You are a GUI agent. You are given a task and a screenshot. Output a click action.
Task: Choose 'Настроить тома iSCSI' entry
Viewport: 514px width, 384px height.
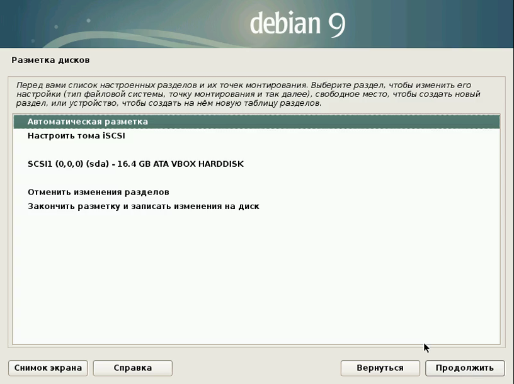pos(80,135)
